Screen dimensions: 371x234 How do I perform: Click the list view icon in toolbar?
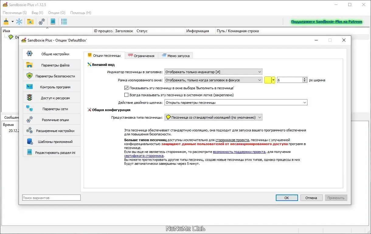point(64,22)
